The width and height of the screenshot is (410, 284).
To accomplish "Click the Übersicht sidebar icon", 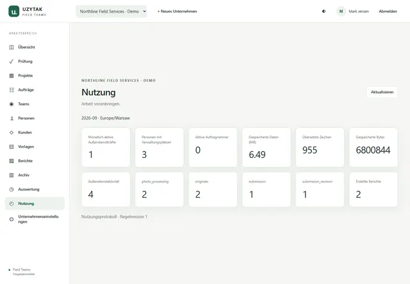I will click(12, 47).
